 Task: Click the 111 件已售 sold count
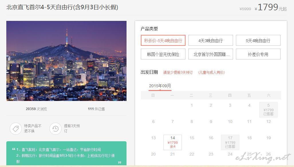point(96,109)
